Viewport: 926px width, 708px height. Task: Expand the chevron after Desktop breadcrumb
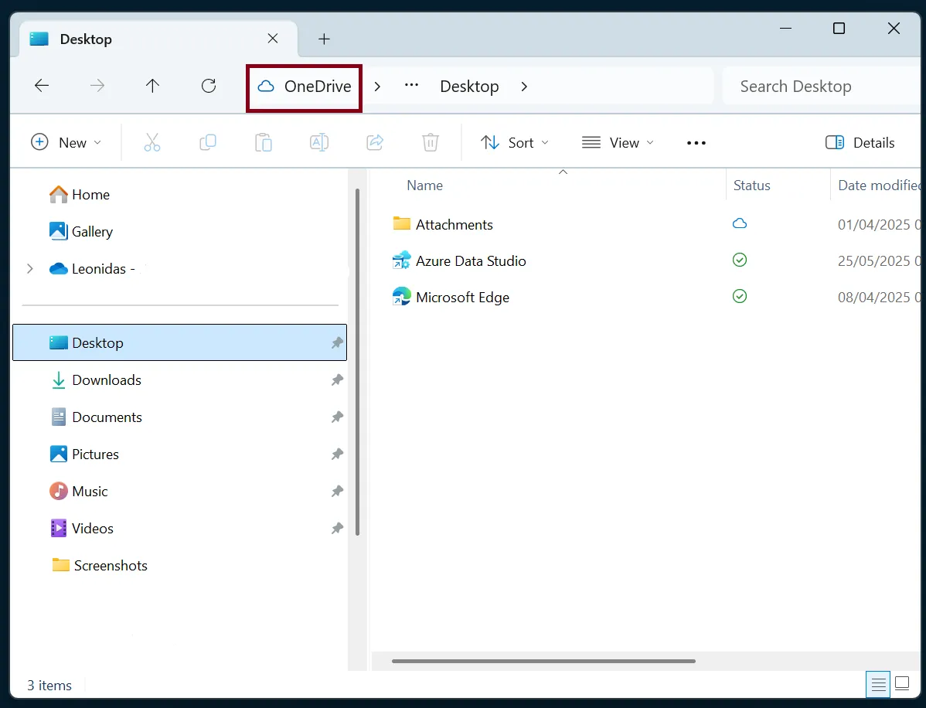524,87
